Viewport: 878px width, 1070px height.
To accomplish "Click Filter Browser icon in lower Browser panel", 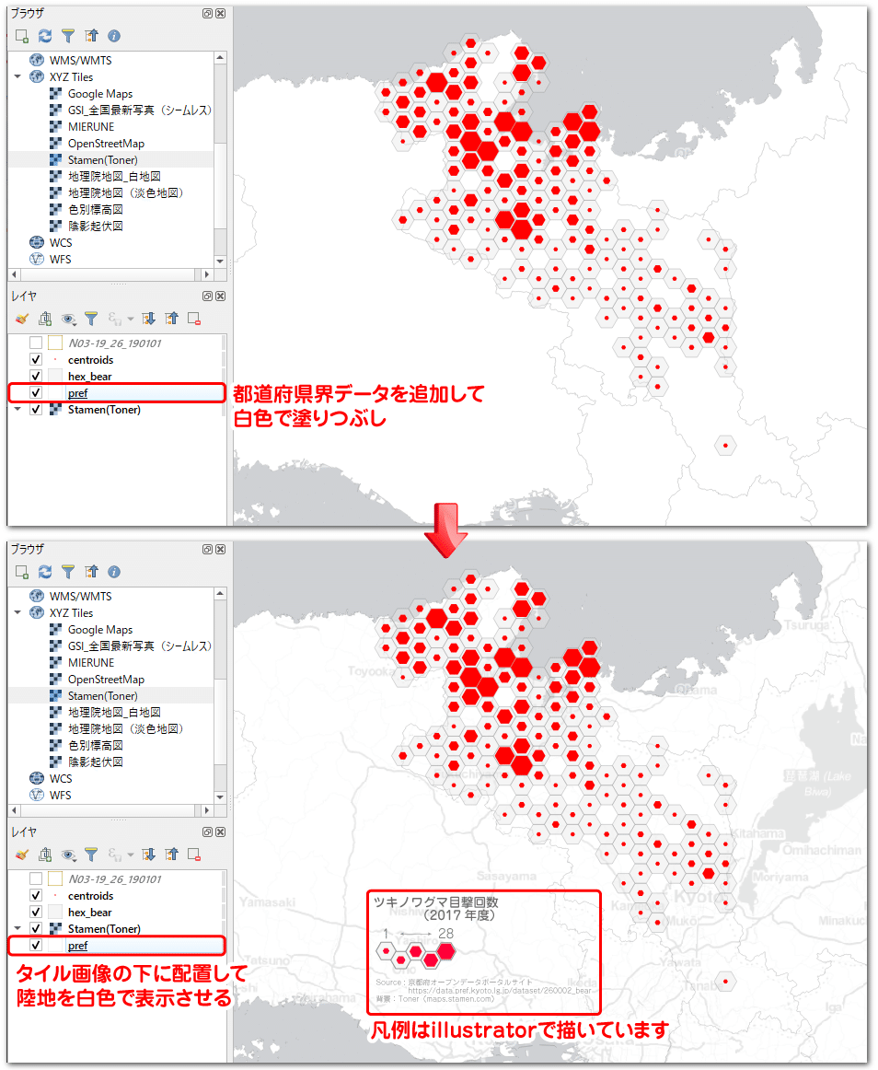I will point(68,571).
